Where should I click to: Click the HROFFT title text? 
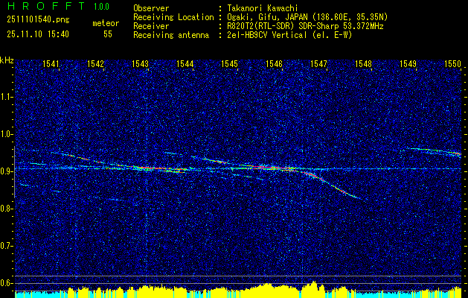(x=46, y=6)
